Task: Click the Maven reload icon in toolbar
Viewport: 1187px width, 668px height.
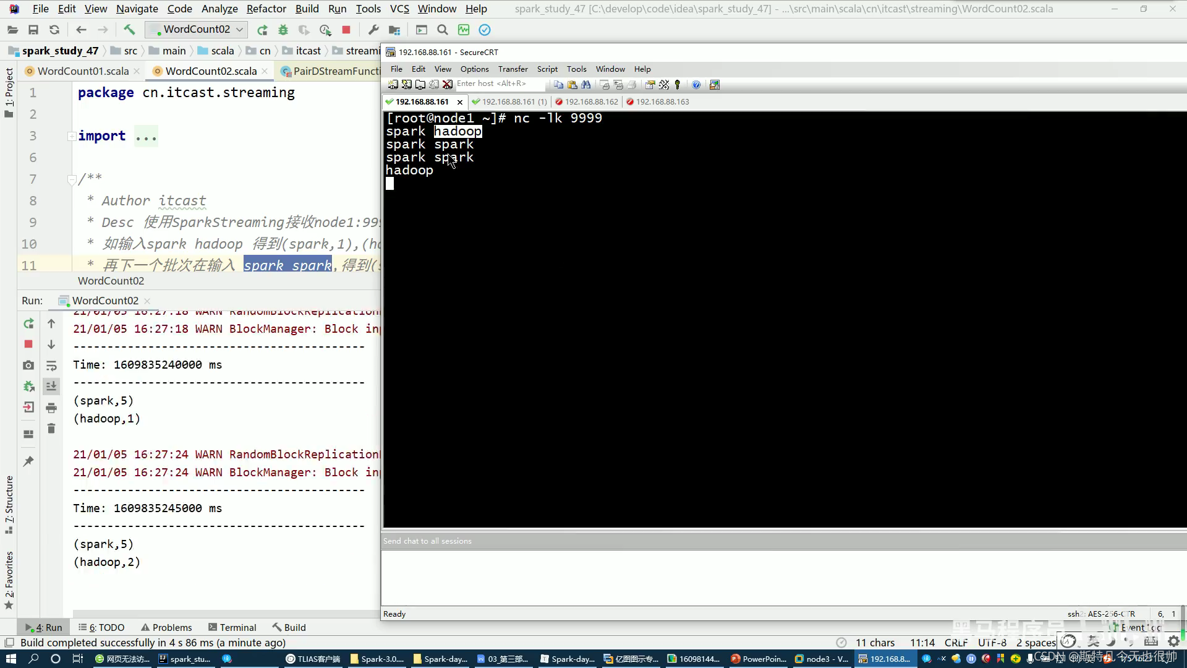Action: point(54,29)
